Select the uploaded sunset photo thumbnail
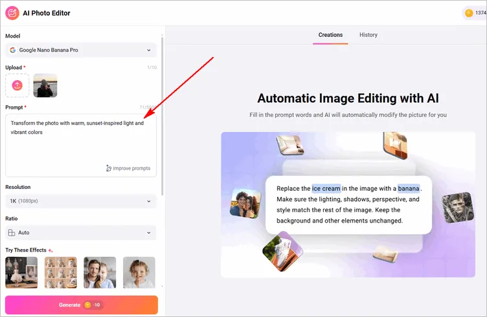This screenshot has height=317, width=487. pyautogui.click(x=45, y=85)
